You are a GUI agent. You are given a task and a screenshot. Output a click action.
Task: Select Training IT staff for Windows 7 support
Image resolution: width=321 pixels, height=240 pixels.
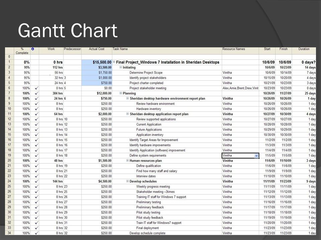tap(161, 197)
